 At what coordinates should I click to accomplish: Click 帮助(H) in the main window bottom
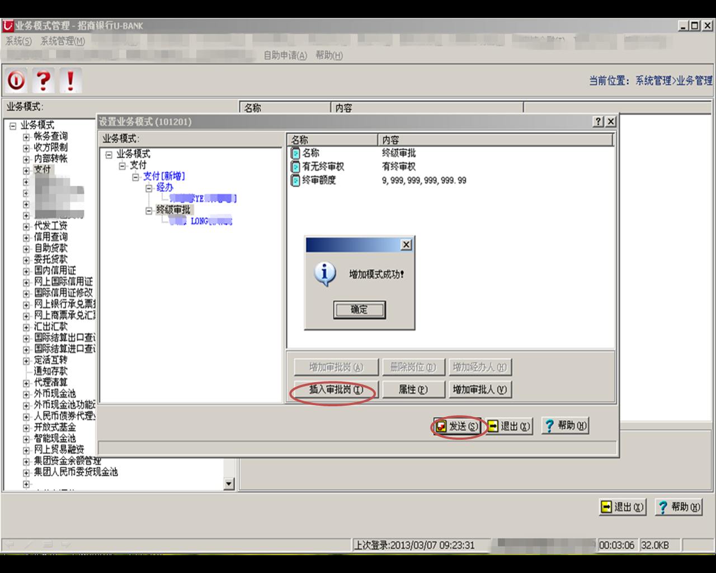(679, 507)
